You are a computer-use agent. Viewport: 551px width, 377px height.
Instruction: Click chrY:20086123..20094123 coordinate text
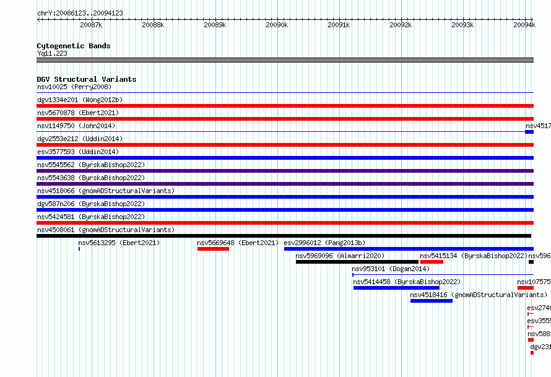click(80, 13)
